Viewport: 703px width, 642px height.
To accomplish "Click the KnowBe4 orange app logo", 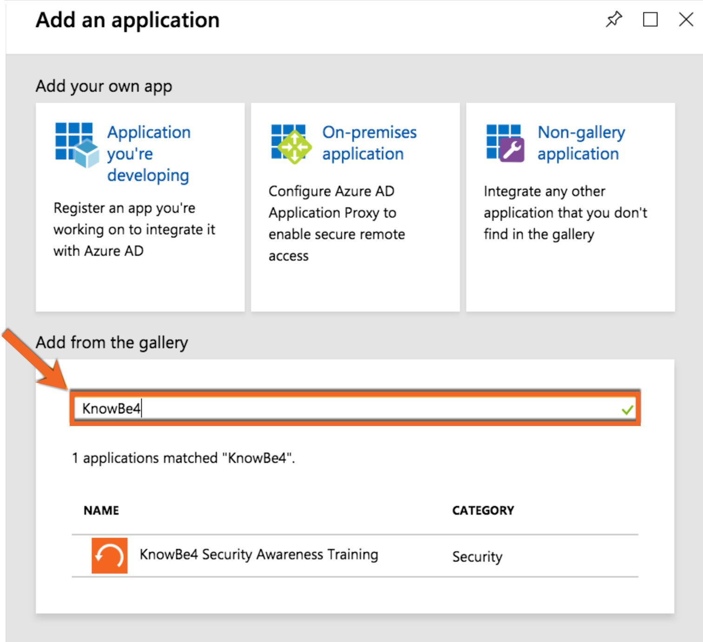I will tap(110, 556).
